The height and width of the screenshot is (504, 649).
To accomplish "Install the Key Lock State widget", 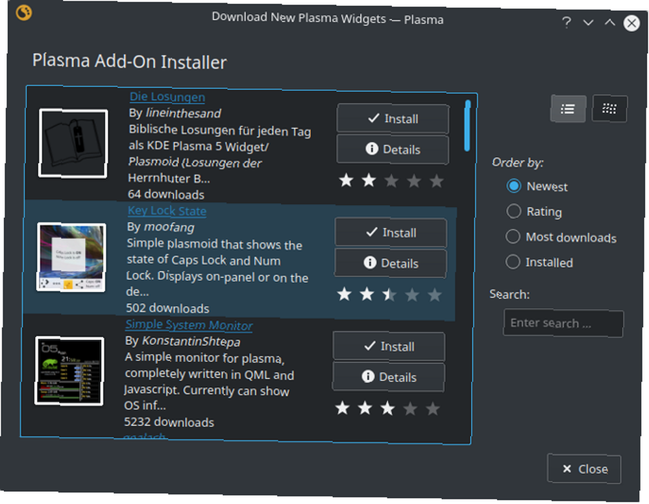I will coord(391,233).
